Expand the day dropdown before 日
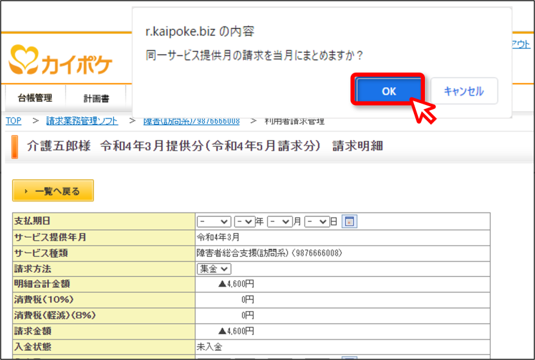535x360 pixels. point(317,222)
